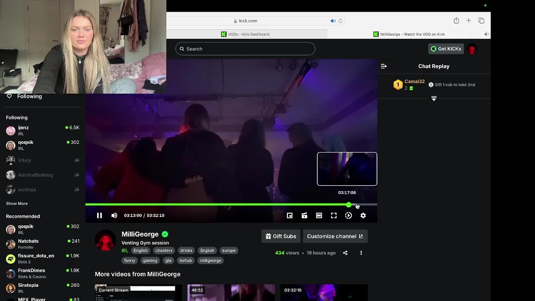This screenshot has width=535, height=301.
Task: Select the gaming tag
Action: (150, 260)
